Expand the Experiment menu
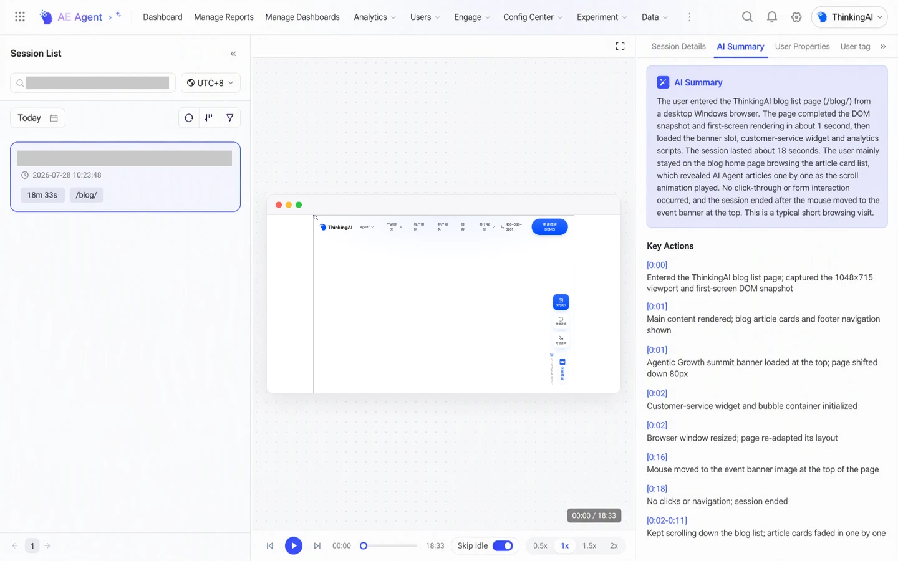The height and width of the screenshot is (561, 898). pos(602,17)
